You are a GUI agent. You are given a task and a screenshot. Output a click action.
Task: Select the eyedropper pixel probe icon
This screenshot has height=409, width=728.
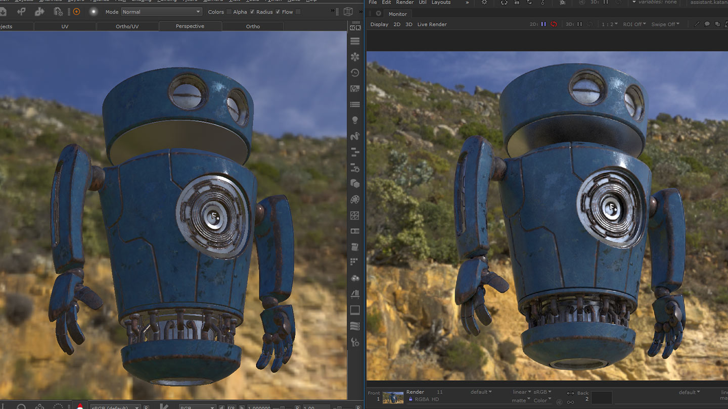(697, 24)
